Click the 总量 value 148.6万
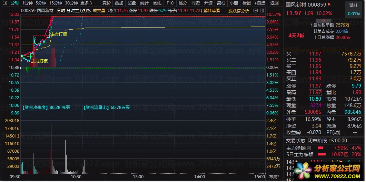Image resolution: width=366 pixels, height=182 pixels. point(353,105)
